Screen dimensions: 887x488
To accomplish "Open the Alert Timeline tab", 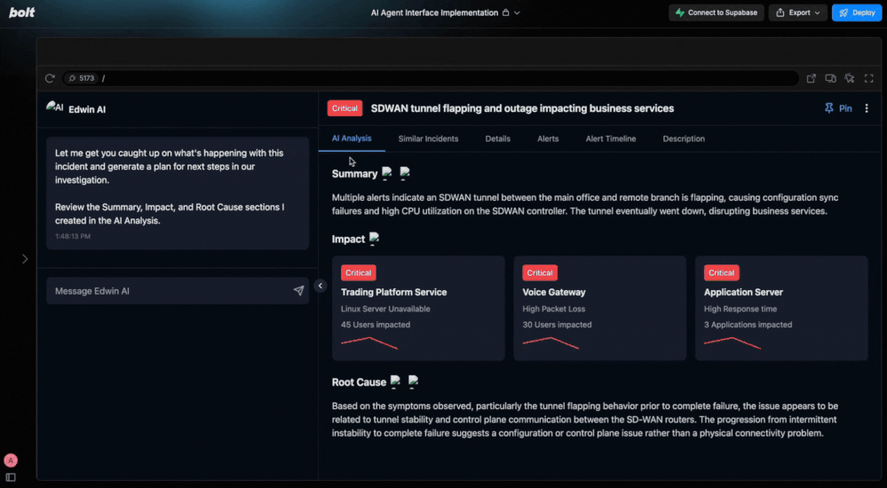I will tap(610, 138).
